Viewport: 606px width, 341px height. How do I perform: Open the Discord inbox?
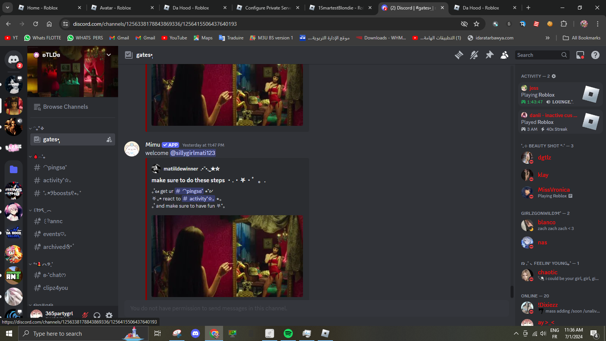(x=580, y=55)
